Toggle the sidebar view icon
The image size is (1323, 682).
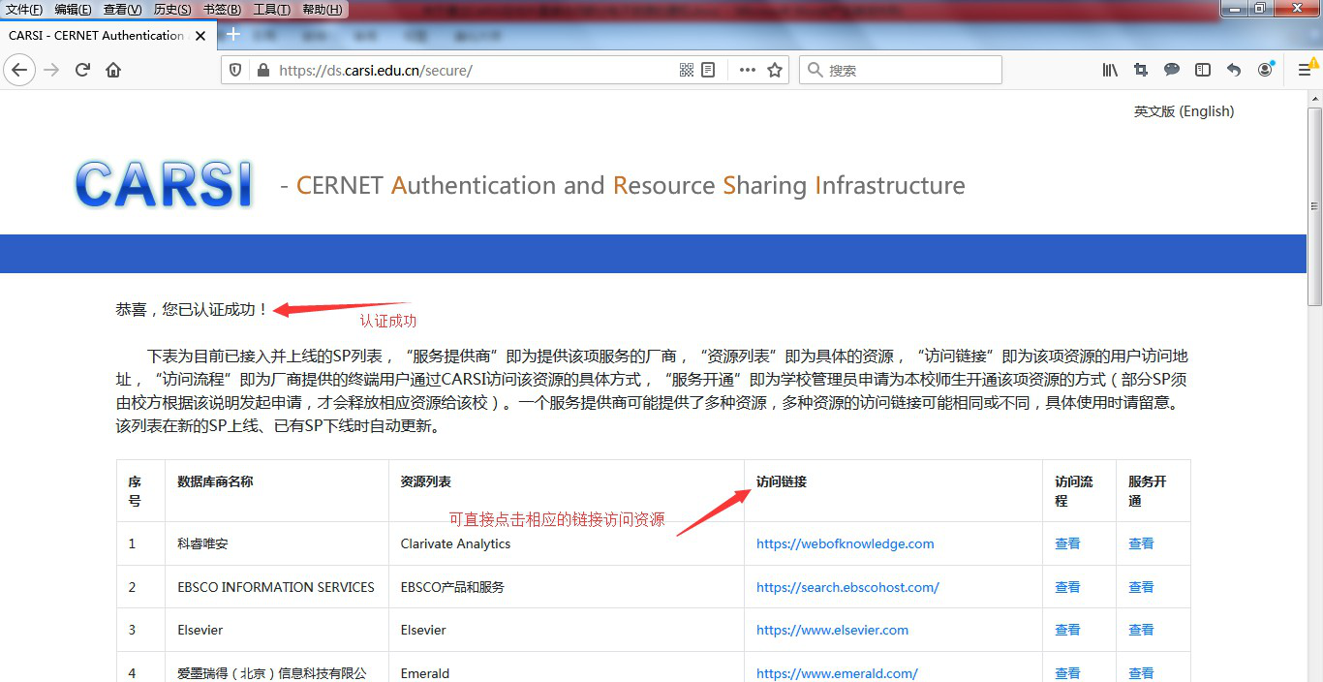tap(1203, 70)
